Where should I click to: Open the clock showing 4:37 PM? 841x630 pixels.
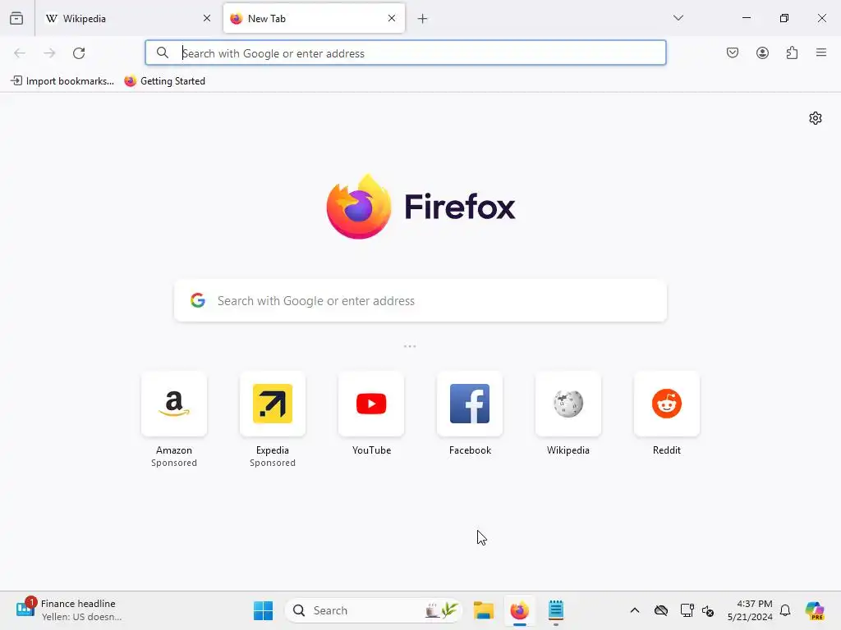(x=750, y=610)
